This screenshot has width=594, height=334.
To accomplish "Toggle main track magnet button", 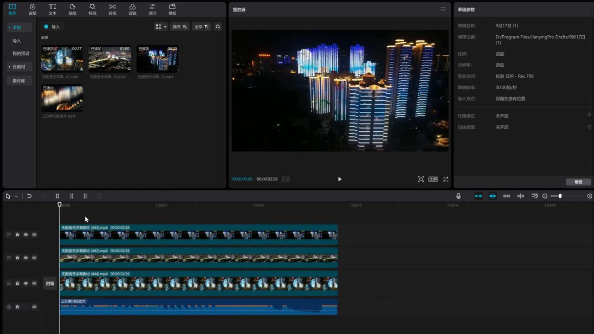I will click(x=478, y=196).
